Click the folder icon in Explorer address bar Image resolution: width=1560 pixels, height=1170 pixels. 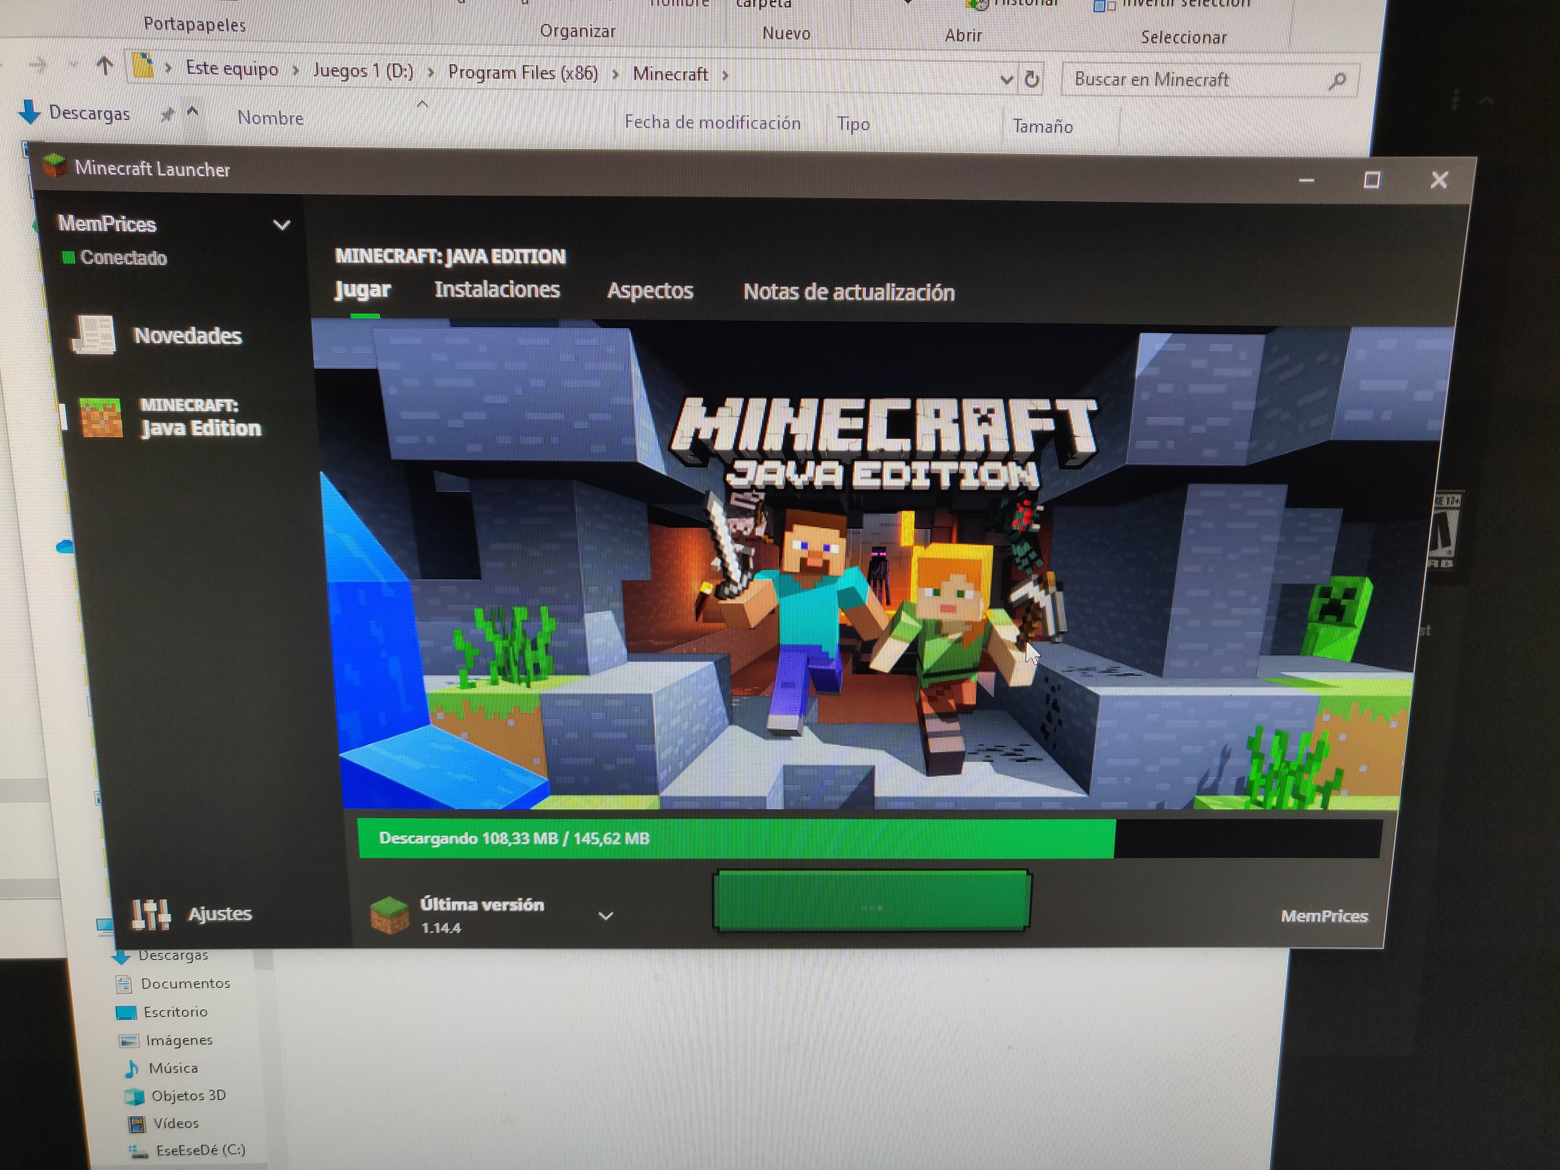click(143, 66)
